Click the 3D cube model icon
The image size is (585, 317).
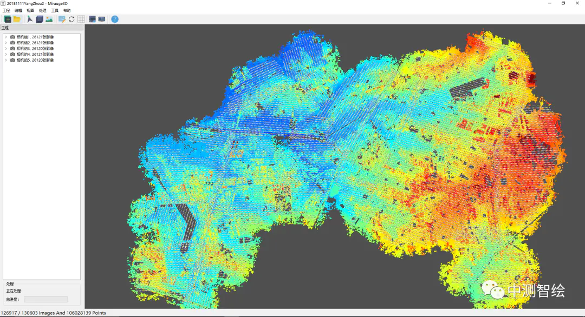click(x=40, y=19)
